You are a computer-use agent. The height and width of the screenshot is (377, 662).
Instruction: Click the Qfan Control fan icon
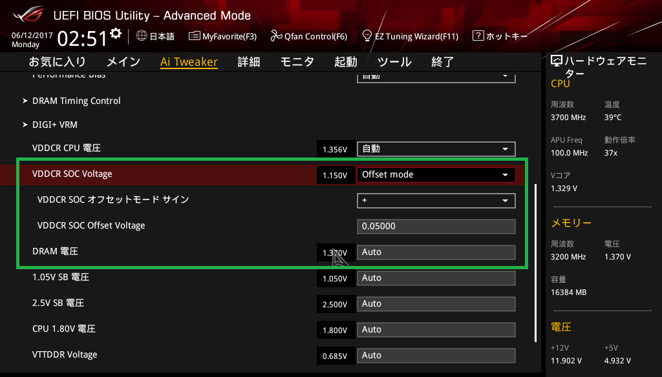point(276,36)
